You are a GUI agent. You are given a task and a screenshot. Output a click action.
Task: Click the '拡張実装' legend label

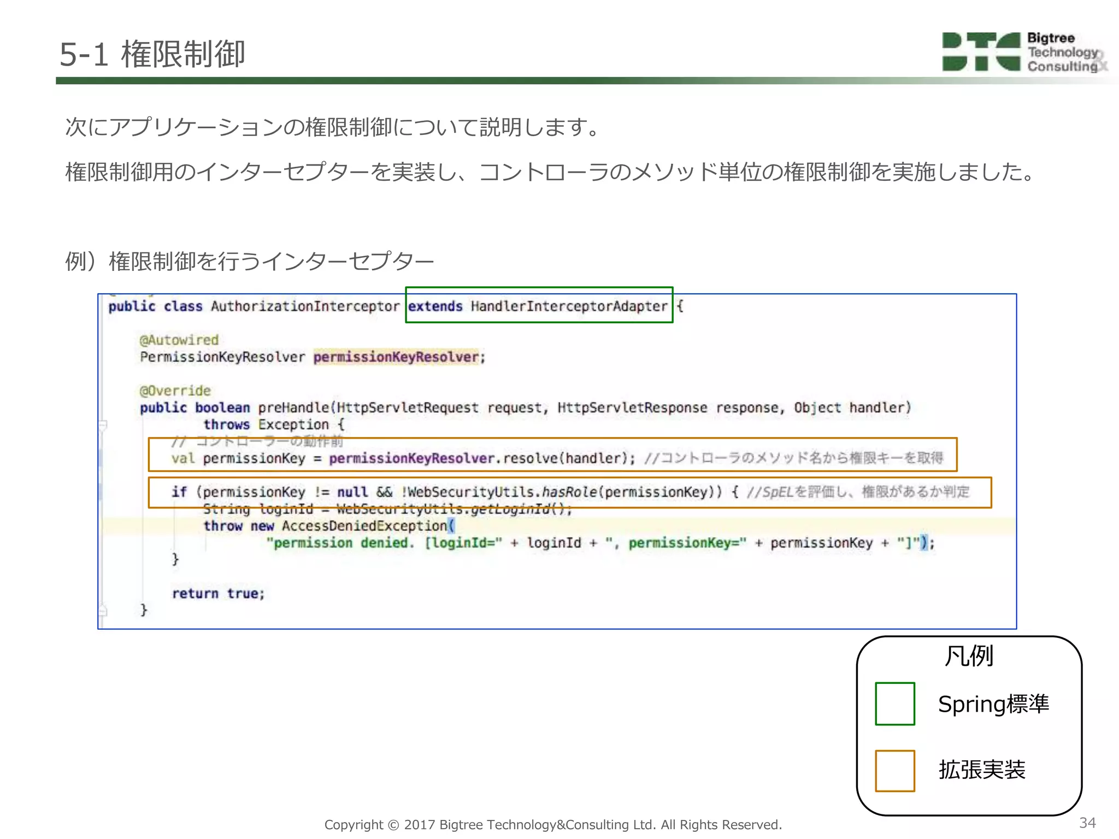click(x=982, y=770)
